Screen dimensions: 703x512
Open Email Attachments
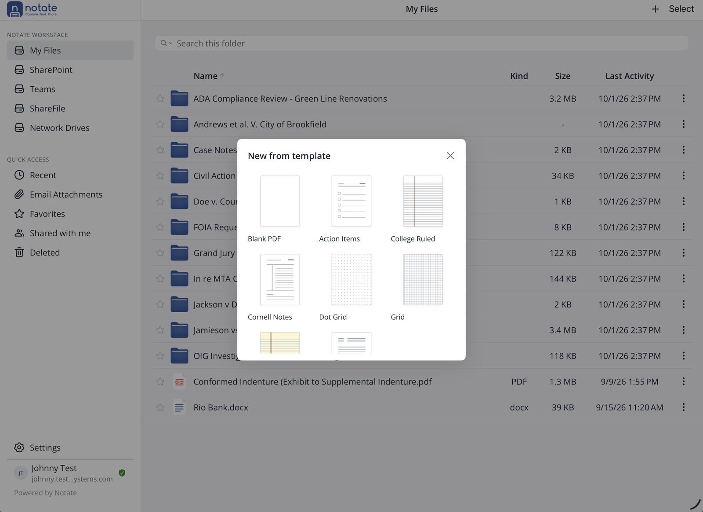(70, 194)
